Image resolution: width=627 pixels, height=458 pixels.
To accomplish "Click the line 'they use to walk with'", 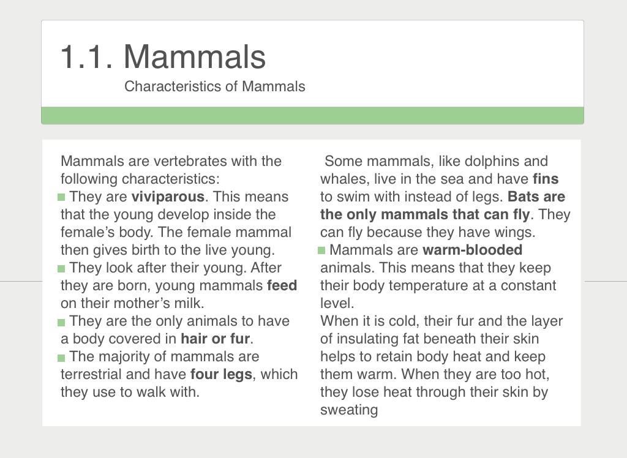I will point(130,392).
